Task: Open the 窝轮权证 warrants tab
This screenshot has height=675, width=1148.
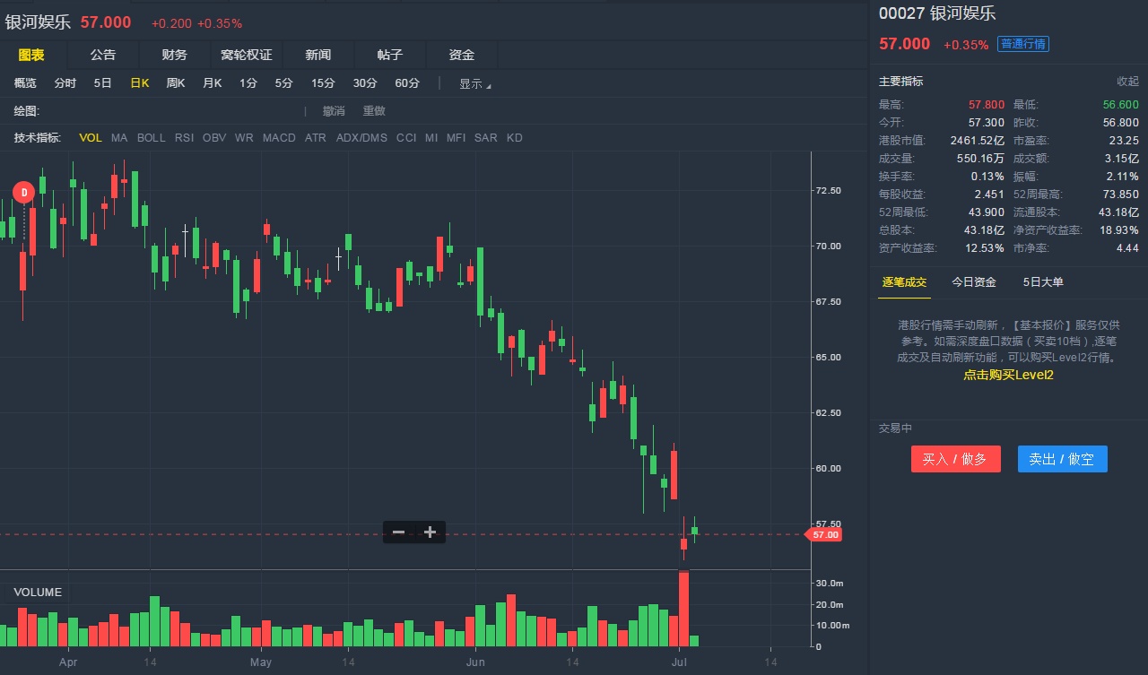Action: (x=247, y=56)
